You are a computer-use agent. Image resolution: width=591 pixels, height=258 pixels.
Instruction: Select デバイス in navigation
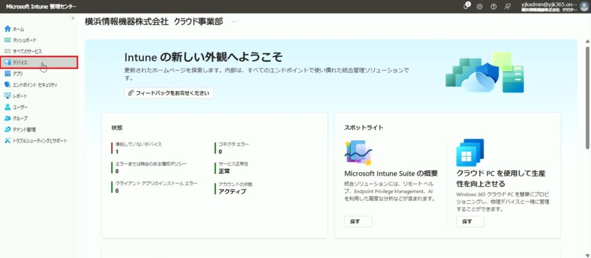point(39,62)
